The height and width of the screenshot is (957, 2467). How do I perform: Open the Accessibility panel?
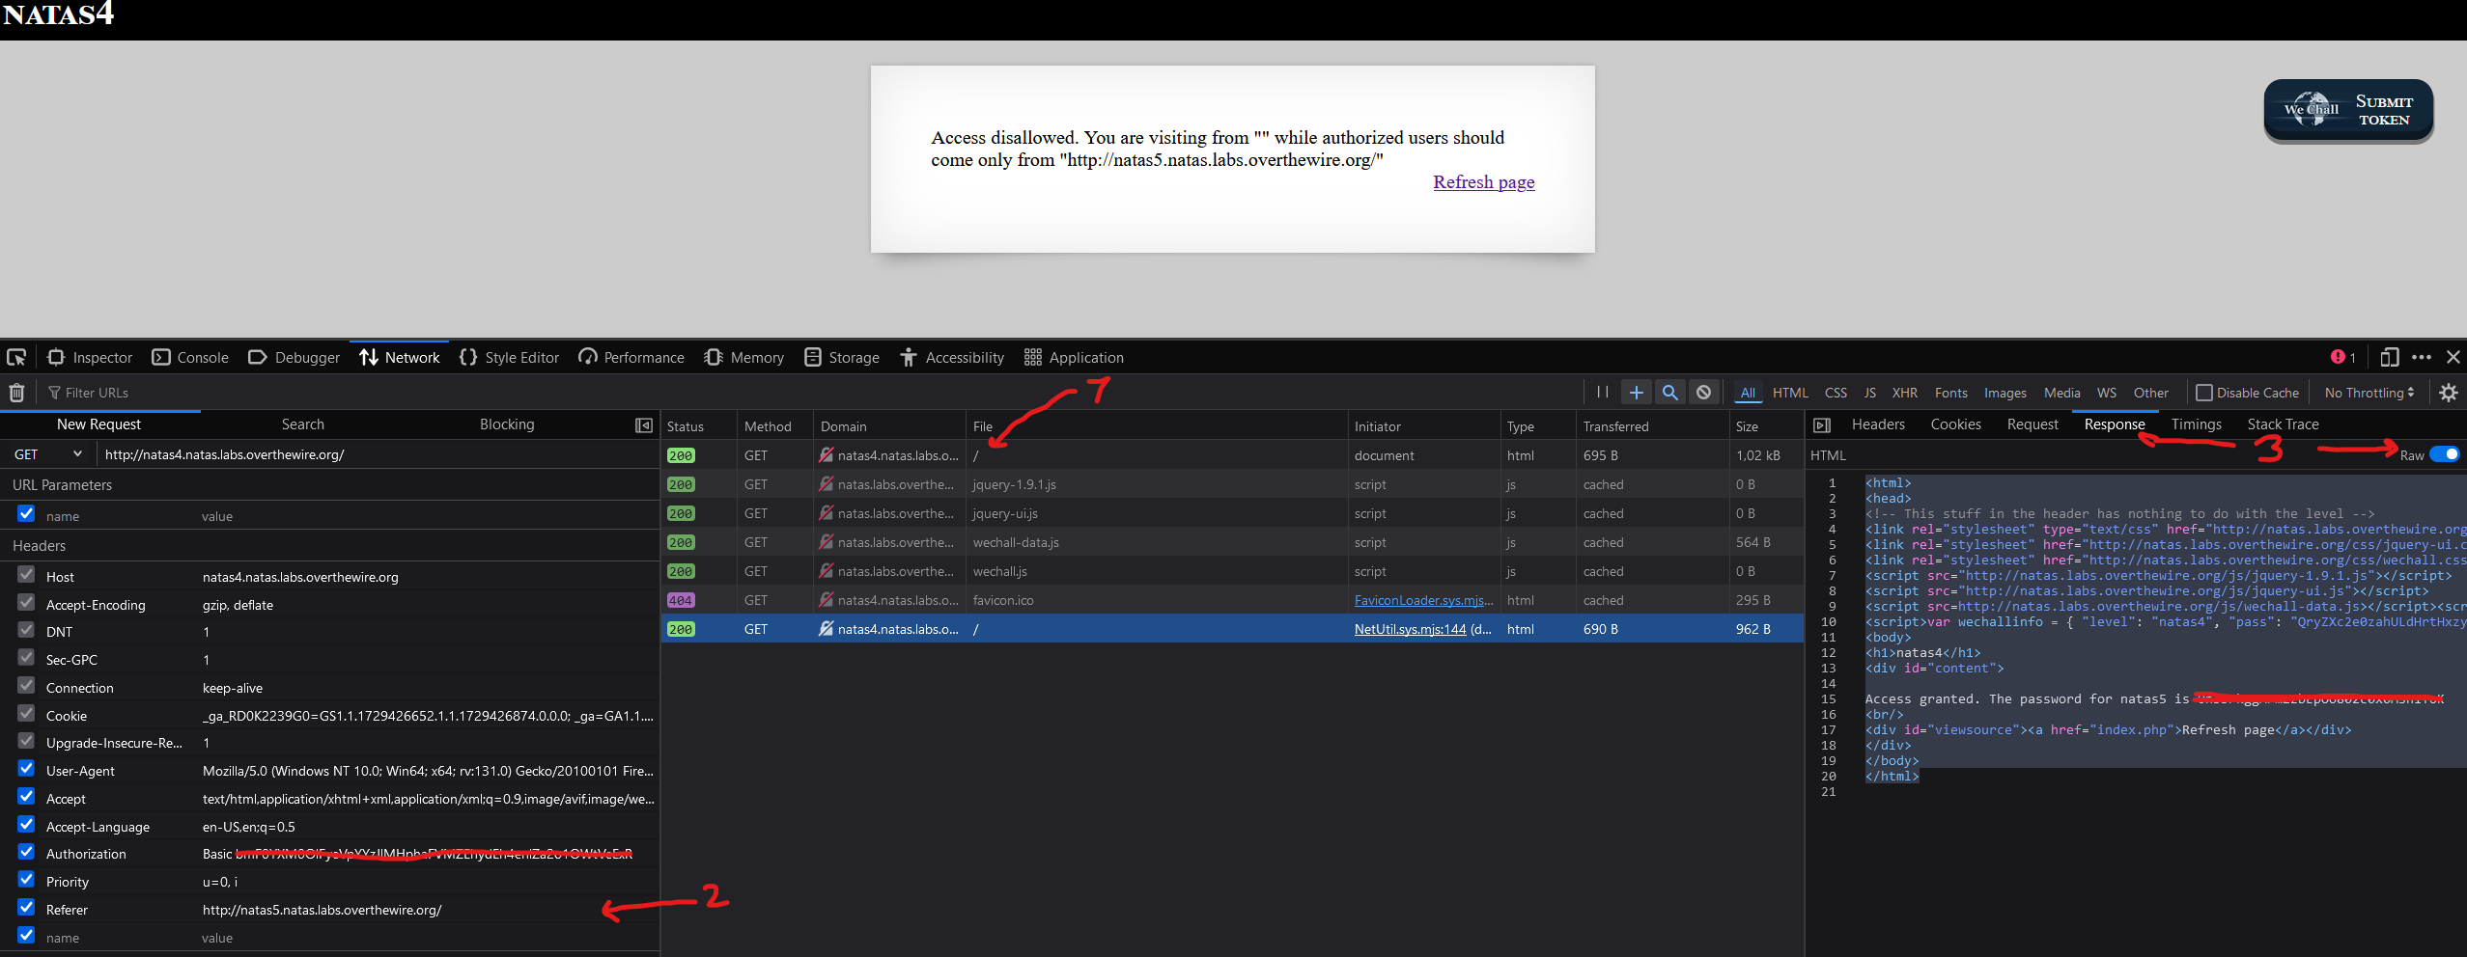click(x=952, y=357)
